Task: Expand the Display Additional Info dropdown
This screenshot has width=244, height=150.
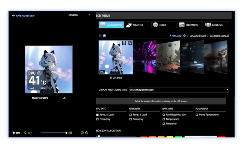Action: pos(179,90)
